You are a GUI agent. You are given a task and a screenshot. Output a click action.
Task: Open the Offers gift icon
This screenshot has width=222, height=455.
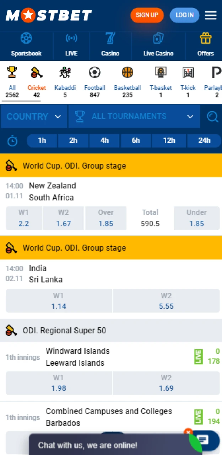205,38
